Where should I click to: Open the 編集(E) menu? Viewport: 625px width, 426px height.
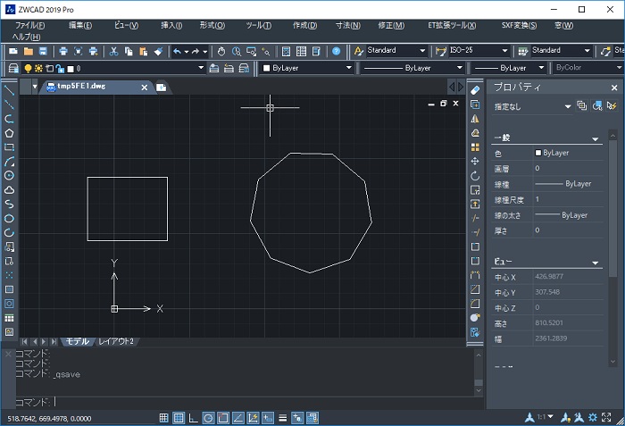tap(80, 26)
